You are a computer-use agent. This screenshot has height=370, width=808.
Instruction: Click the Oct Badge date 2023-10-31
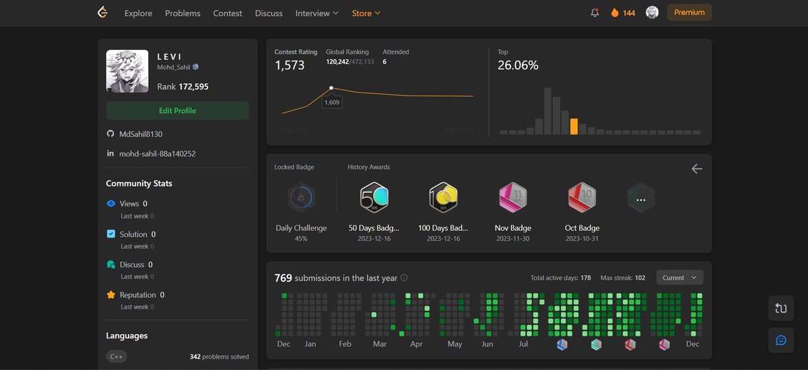click(582, 239)
